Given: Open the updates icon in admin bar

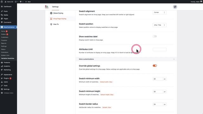Looking at the screenshot, I should coord(16,2).
